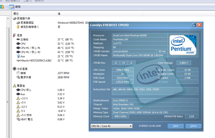Screen dimensions: 215x138
Task: Click the 電壓值 section warning icon
Action: pos(15,86)
